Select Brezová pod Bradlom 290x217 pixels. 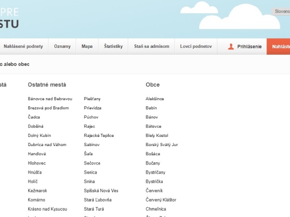pos(48,108)
